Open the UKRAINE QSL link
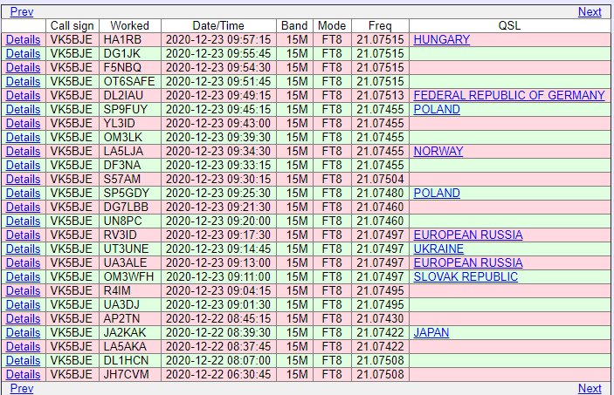 [x=438, y=249]
